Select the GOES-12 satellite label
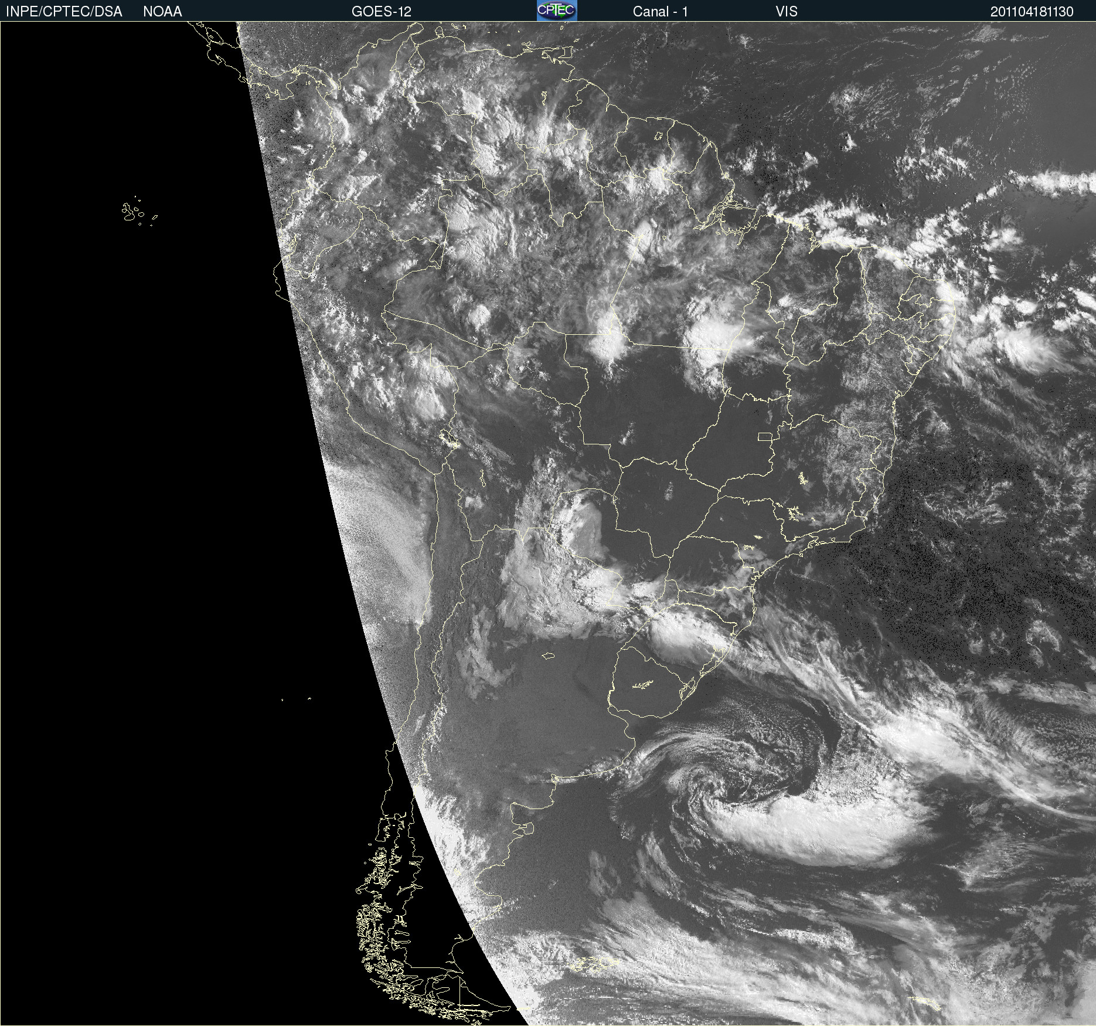The height and width of the screenshot is (1026, 1096). coord(382,12)
